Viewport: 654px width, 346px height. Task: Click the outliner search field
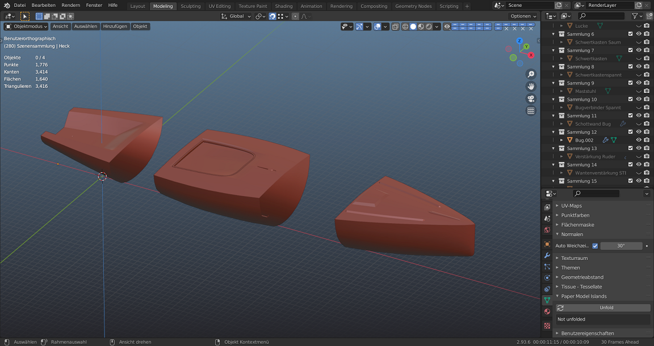click(x=601, y=16)
